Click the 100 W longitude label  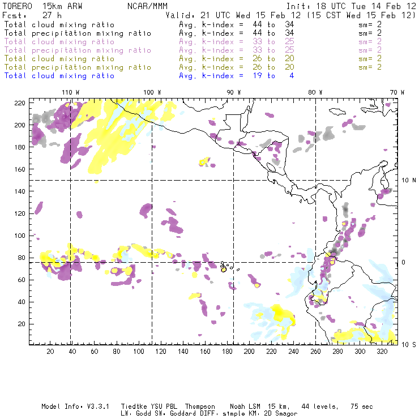pos(151,92)
